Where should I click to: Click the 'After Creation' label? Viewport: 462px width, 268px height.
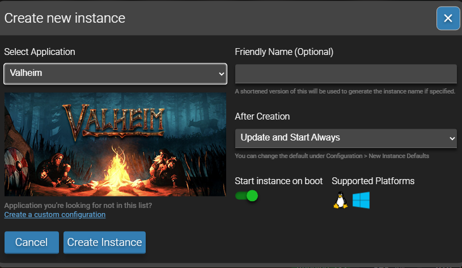(262, 116)
